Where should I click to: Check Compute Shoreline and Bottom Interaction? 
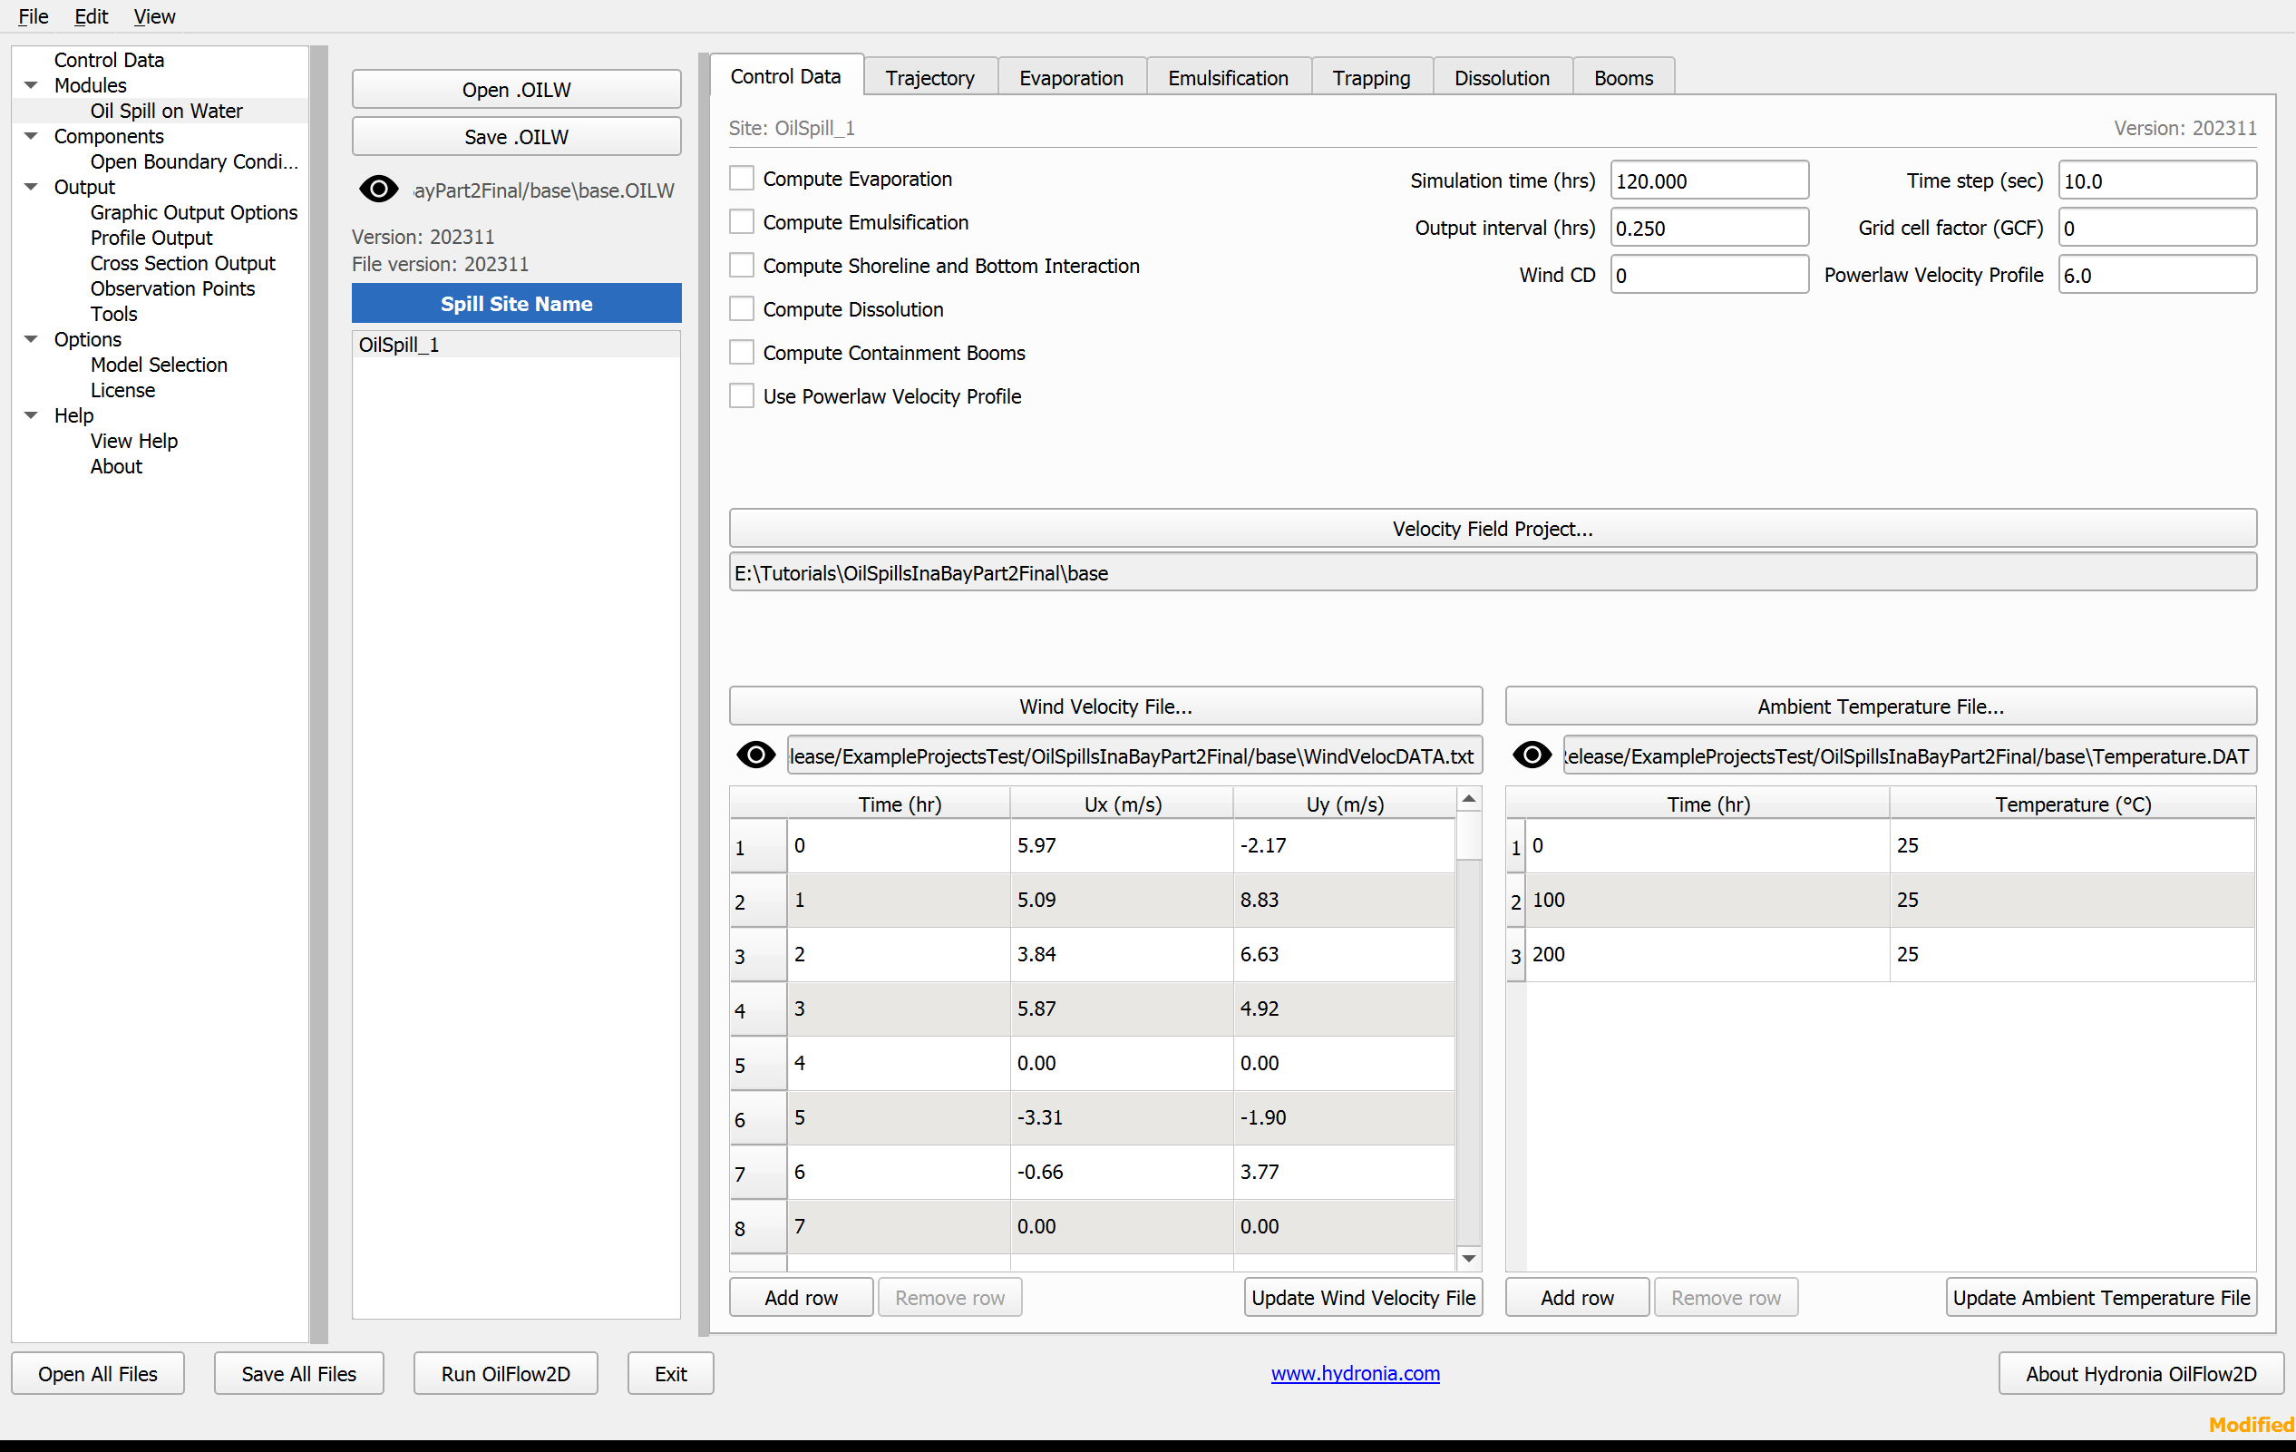pyautogui.click(x=742, y=265)
